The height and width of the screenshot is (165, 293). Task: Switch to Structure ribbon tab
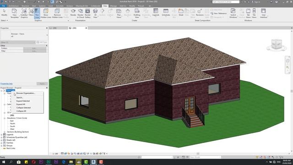point(25,6)
